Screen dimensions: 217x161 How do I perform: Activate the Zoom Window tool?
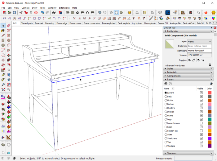[9, 85]
